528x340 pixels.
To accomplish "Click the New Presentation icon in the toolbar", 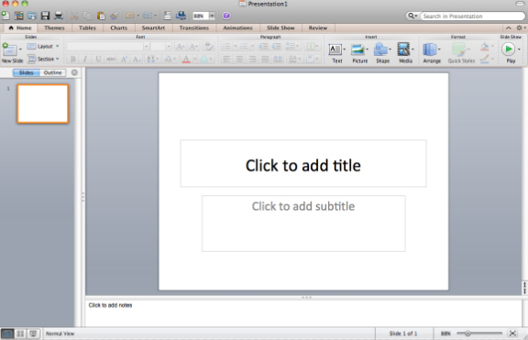I will pyautogui.click(x=5, y=16).
